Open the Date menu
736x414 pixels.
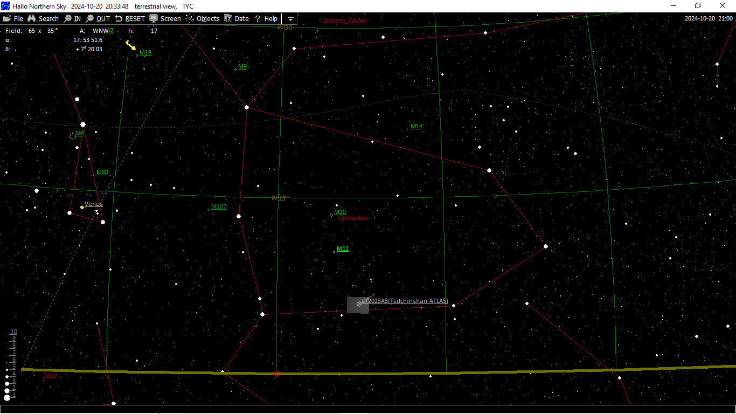click(237, 18)
